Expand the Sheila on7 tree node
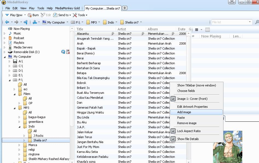Image resolution: width=259 pixels, height=163 pixels. (24, 140)
